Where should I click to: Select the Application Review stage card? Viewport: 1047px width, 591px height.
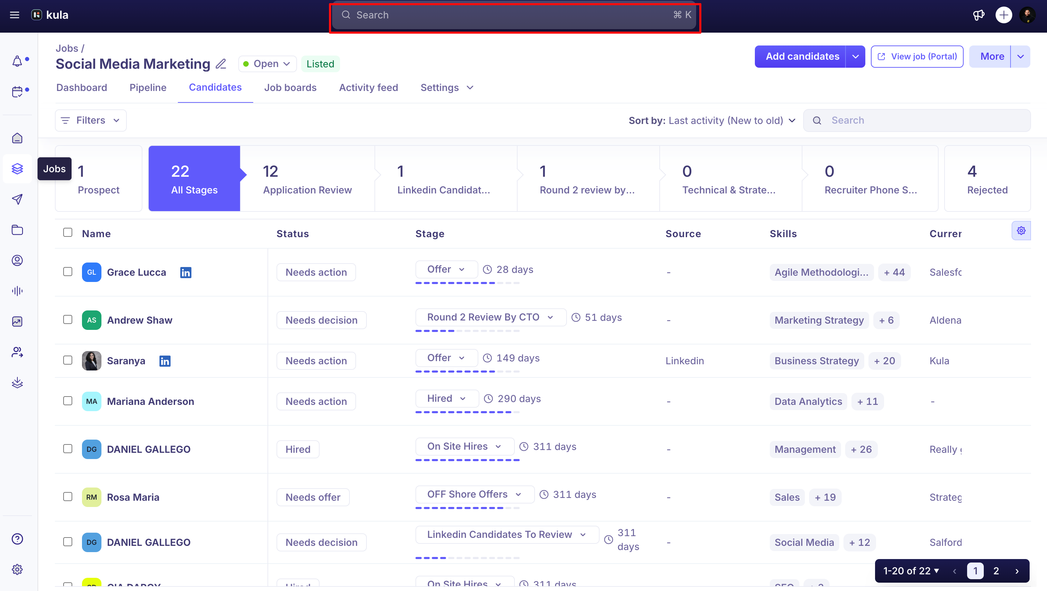pos(307,179)
